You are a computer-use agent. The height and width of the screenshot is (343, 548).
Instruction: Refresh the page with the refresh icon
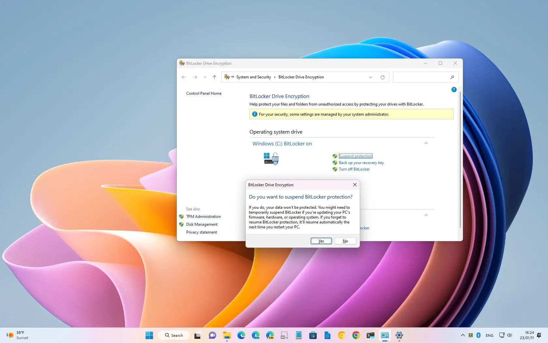tap(383, 77)
